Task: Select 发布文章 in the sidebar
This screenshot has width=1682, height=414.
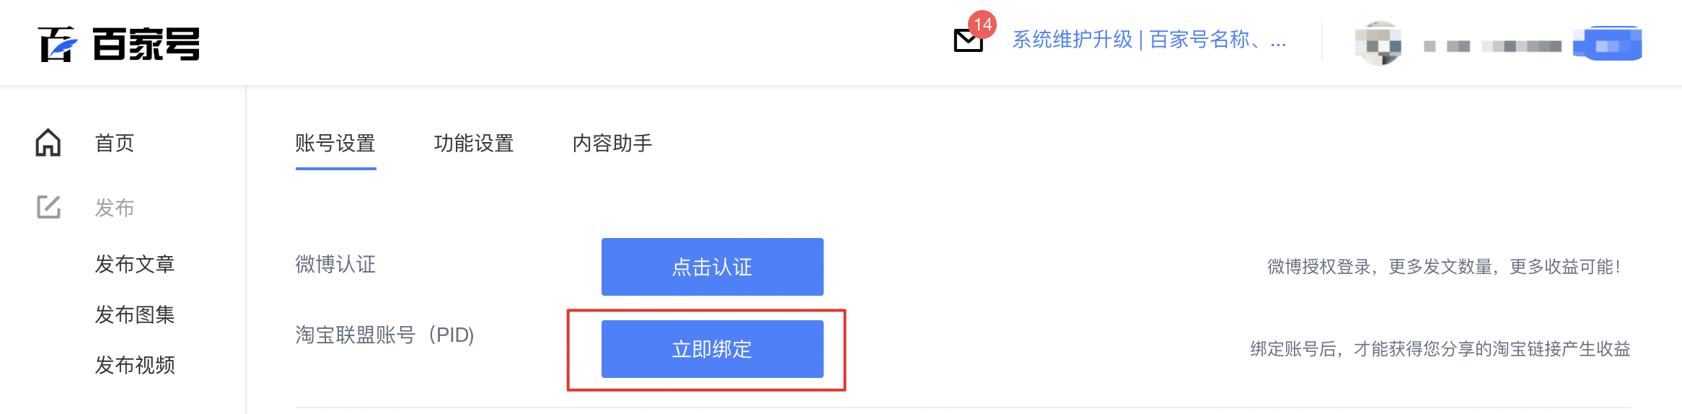Action: [x=135, y=264]
